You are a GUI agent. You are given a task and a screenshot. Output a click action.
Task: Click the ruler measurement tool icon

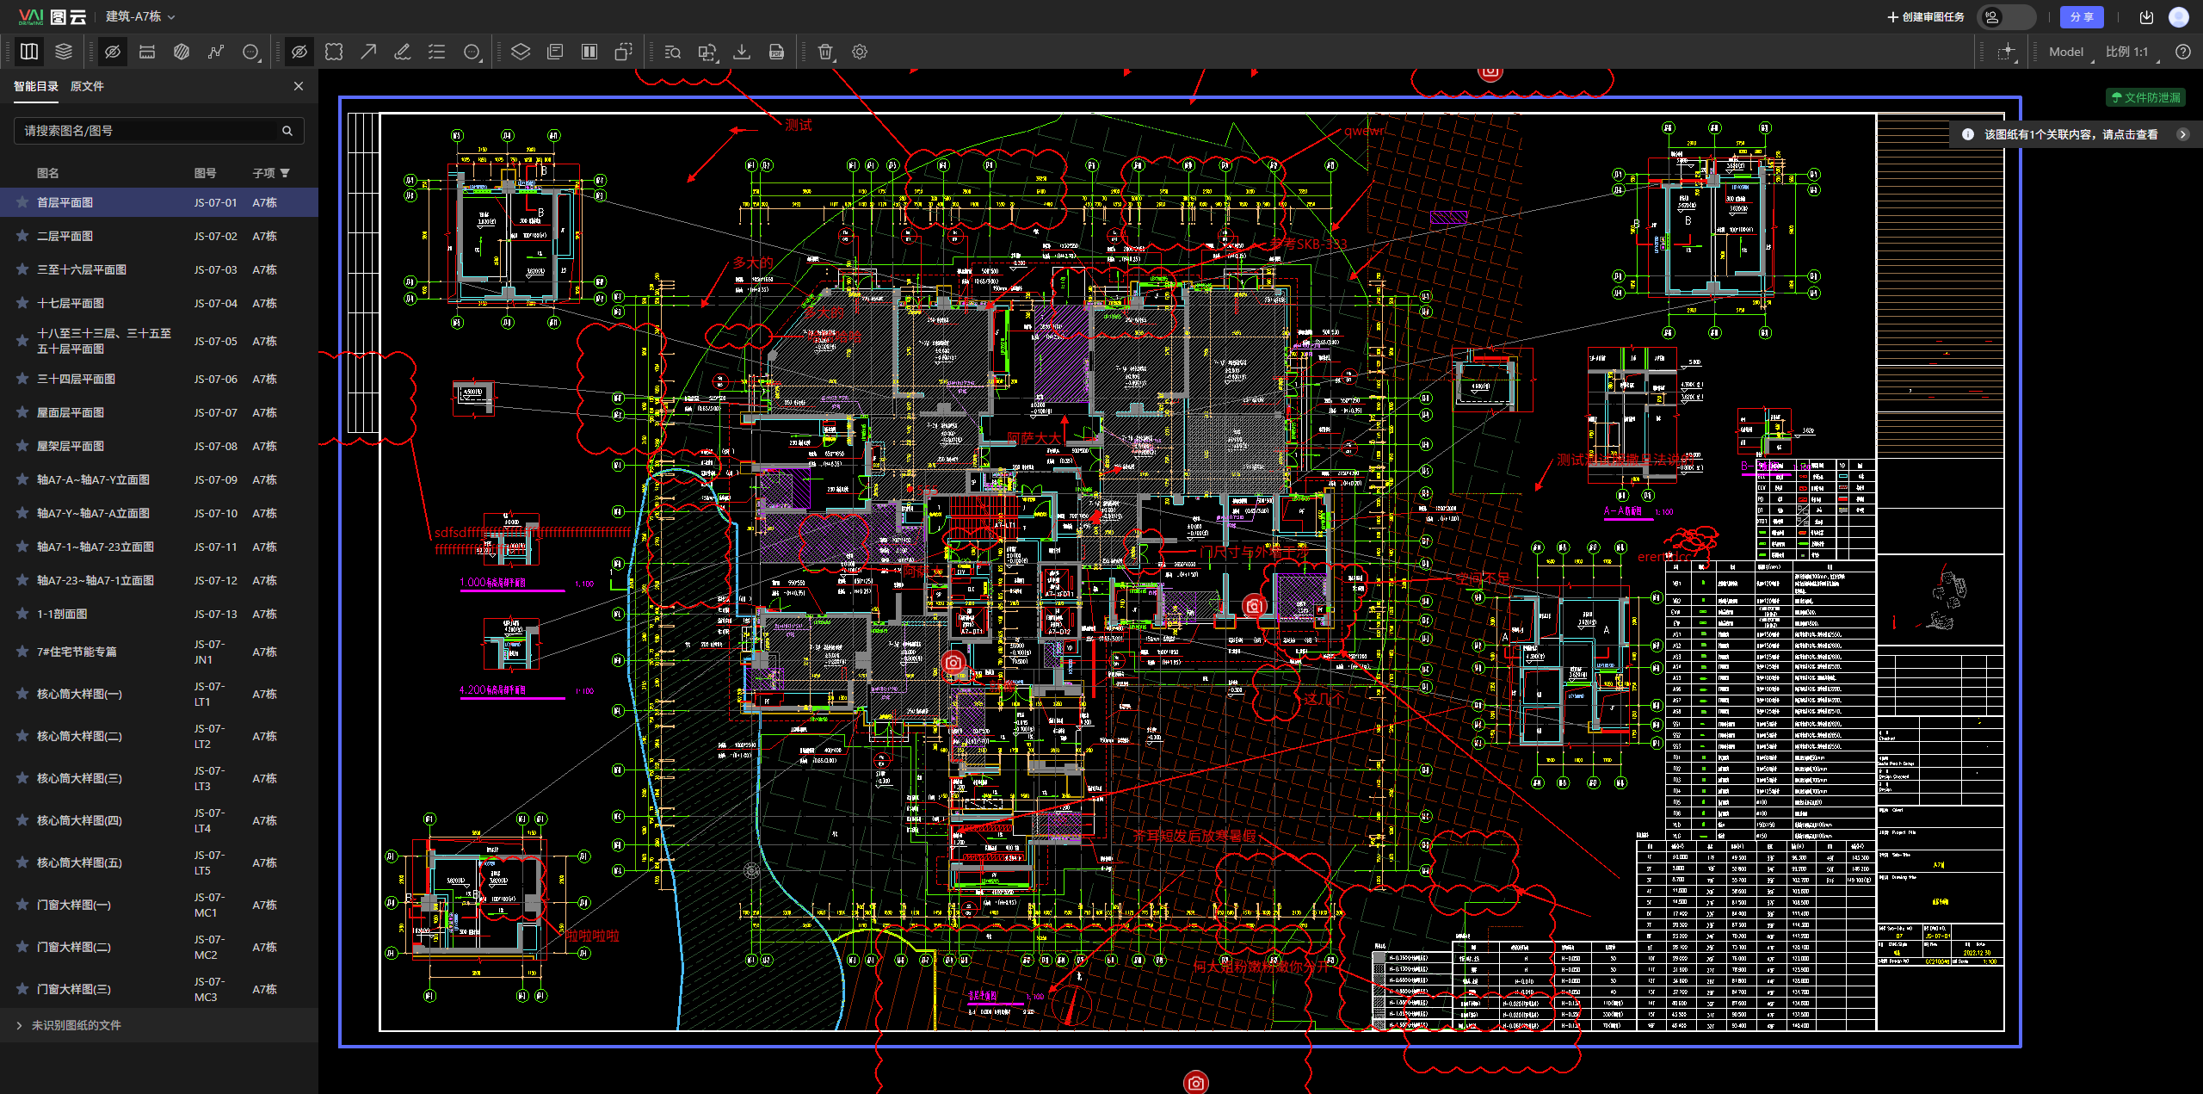point(147,52)
